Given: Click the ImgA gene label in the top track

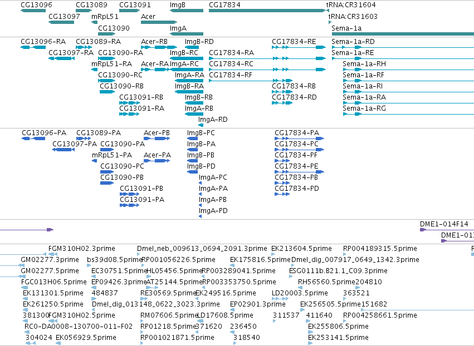Looking at the screenshot, I should click(178, 28).
